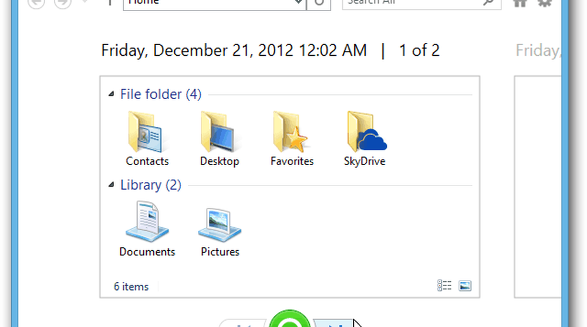Screen dimensions: 587x327
Task: Click the Home icon in toolbar
Action: (519, 3)
